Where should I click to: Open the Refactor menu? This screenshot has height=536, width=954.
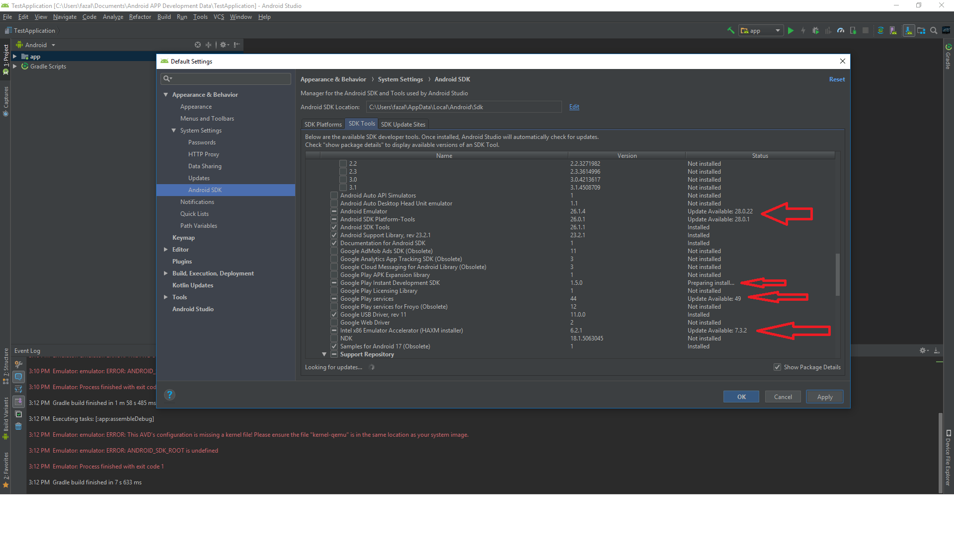(140, 17)
